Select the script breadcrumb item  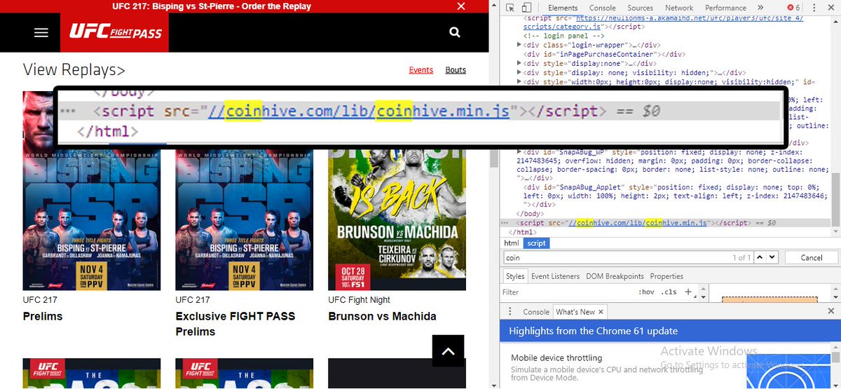click(536, 243)
